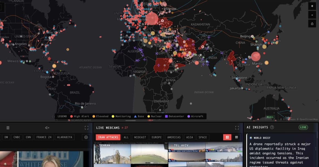This screenshot has height=167, width=319.
Task: Click the green LIVE badge in AI Insights
Action: 303,127
